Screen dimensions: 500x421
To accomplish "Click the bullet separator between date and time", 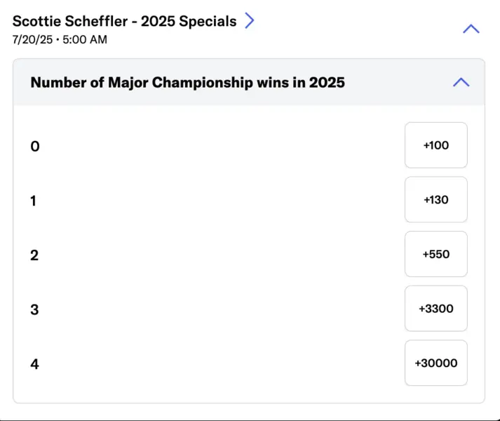I will (57, 39).
